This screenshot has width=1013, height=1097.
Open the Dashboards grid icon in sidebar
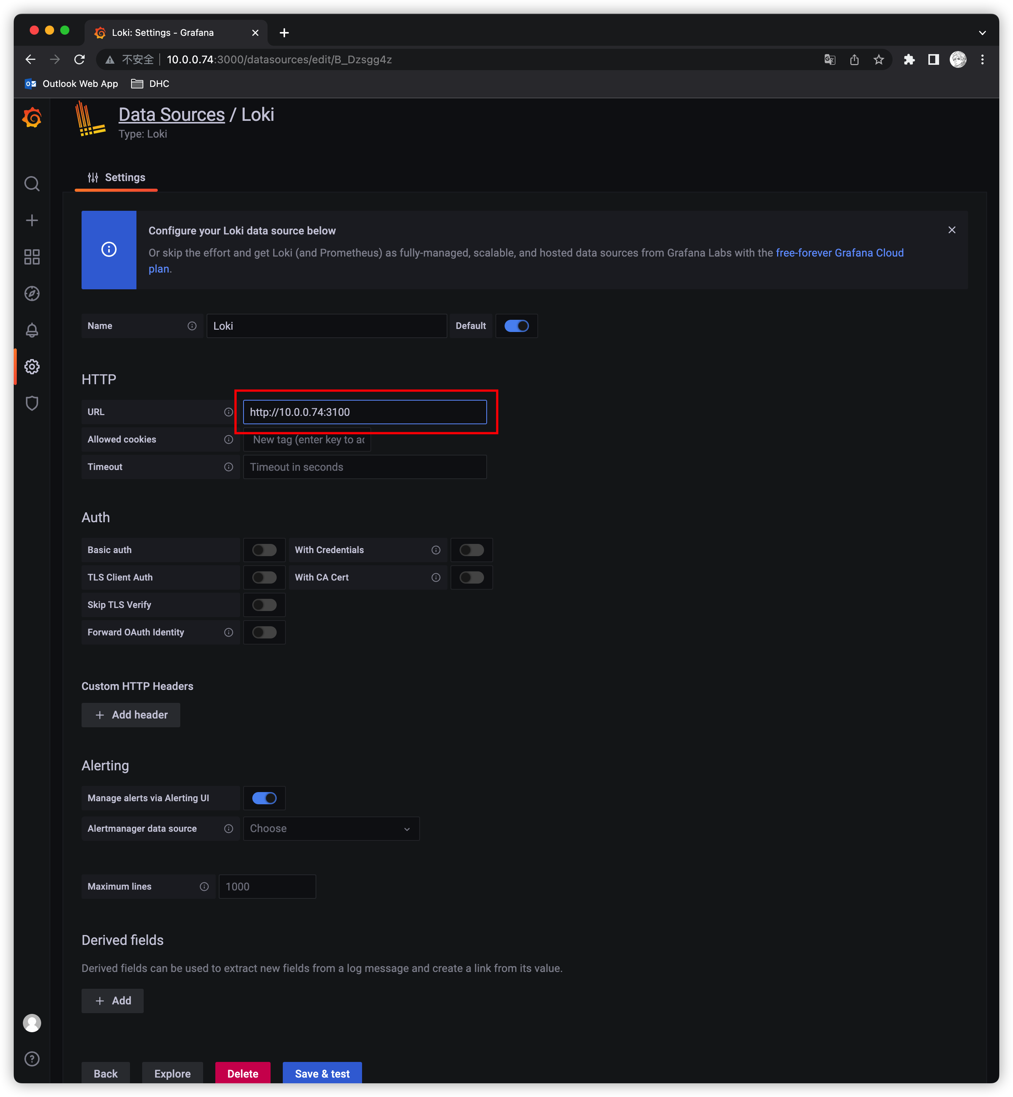32,257
